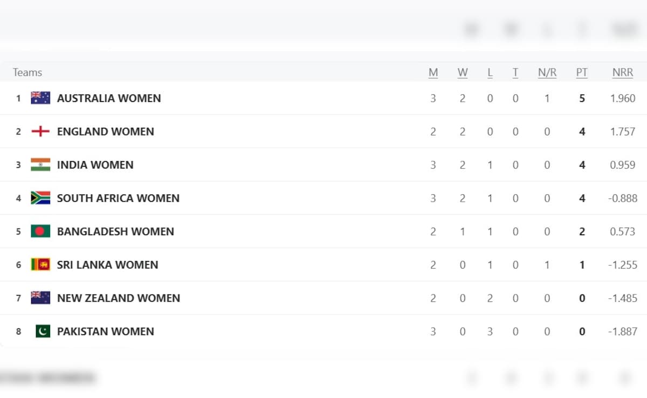The width and height of the screenshot is (647, 398).
Task: Click the Teams column label
Action: [x=27, y=72]
